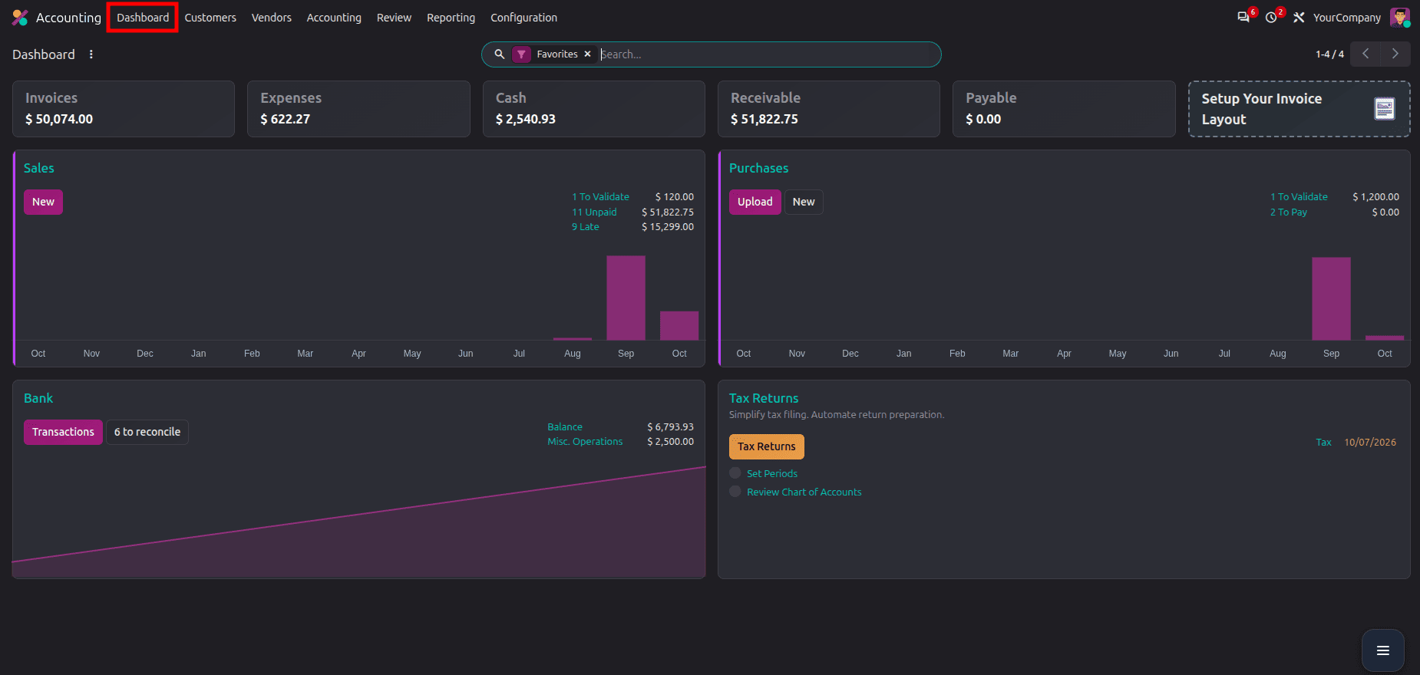Click Upload in Purchases card

755,202
